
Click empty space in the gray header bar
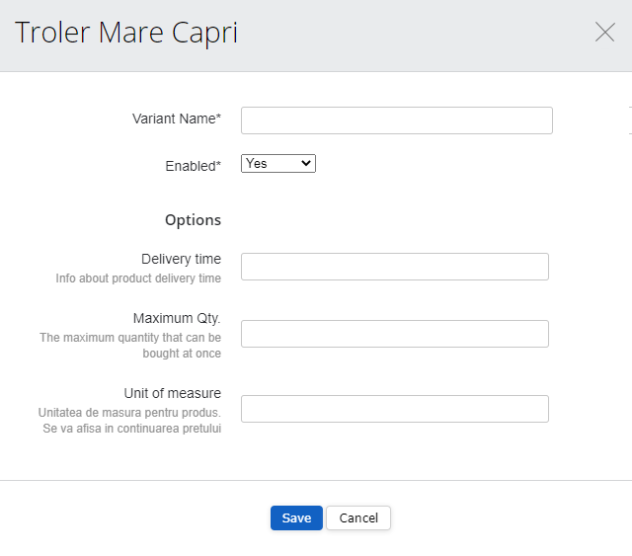[x=415, y=35]
